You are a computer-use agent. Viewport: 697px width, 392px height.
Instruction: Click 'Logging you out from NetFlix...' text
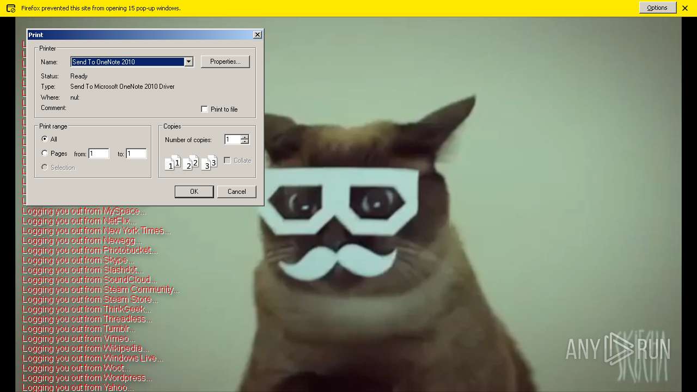80,220
